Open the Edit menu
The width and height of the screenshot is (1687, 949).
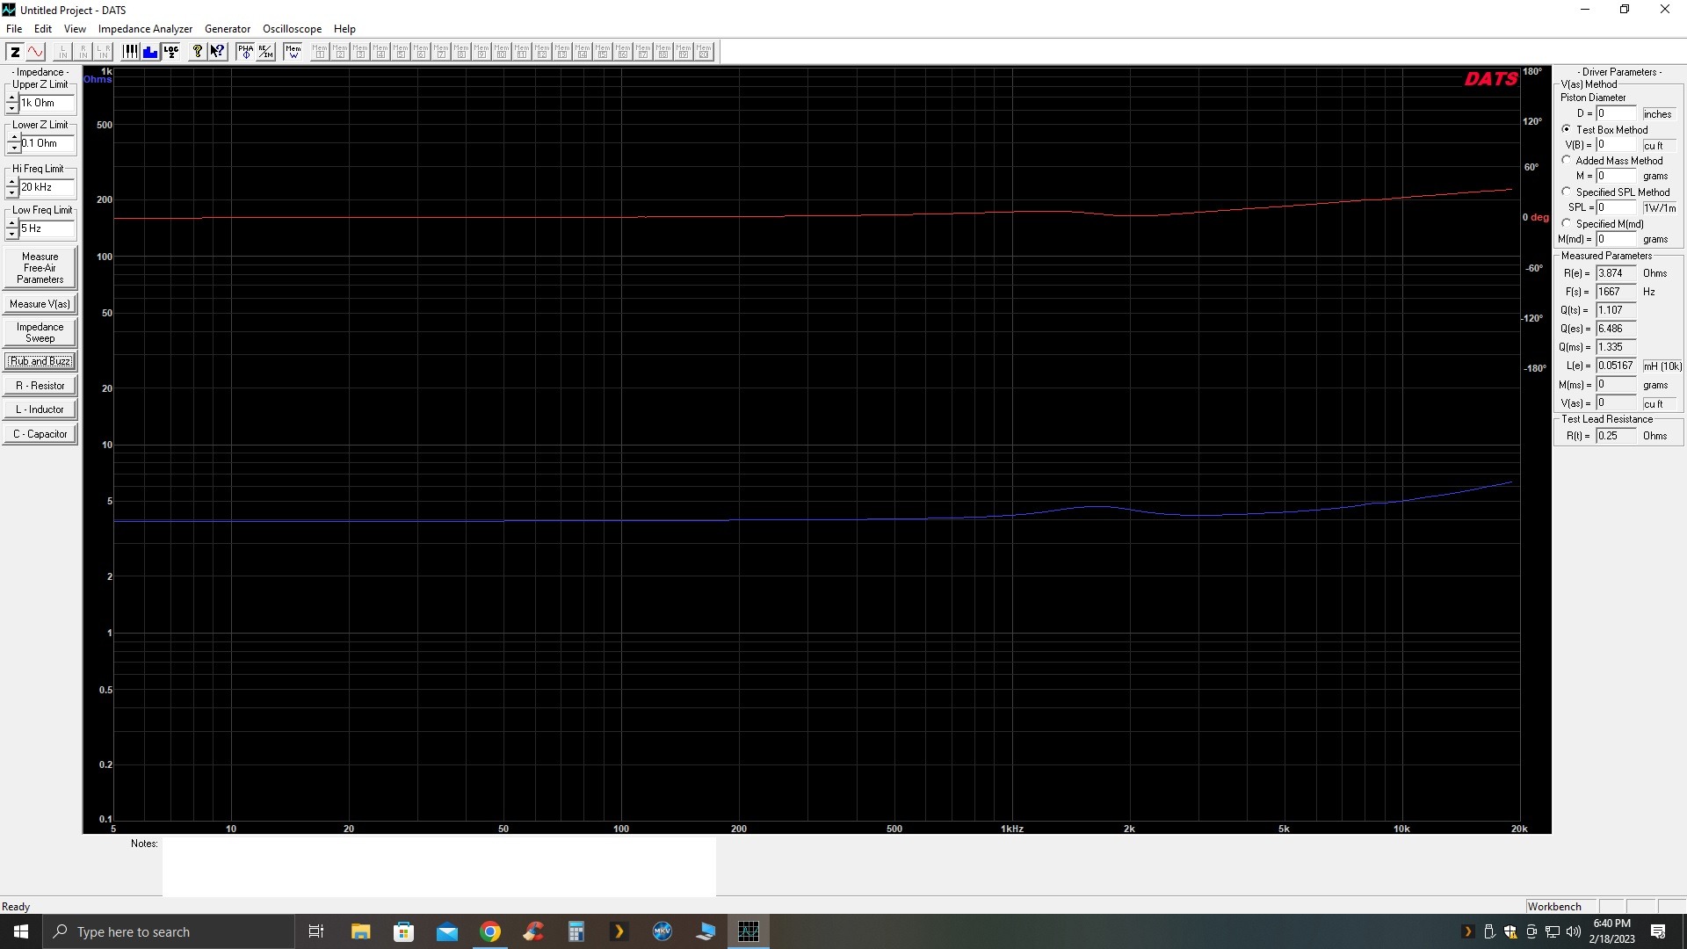[43, 29]
